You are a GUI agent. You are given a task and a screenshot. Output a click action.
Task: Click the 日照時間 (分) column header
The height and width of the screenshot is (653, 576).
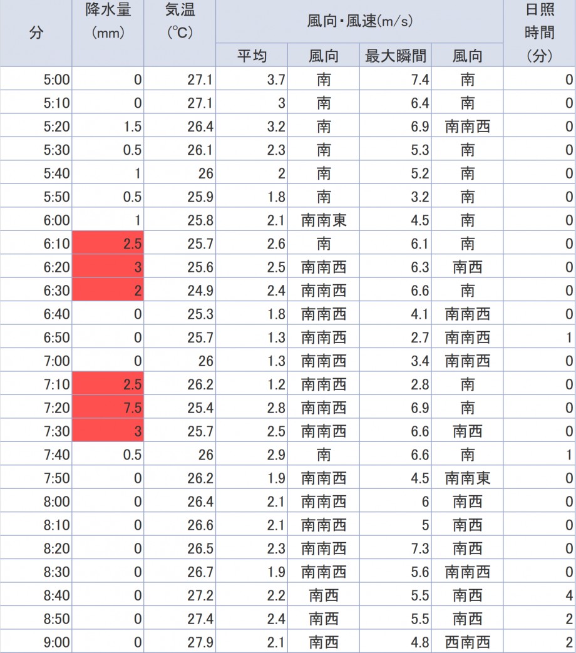click(539, 33)
